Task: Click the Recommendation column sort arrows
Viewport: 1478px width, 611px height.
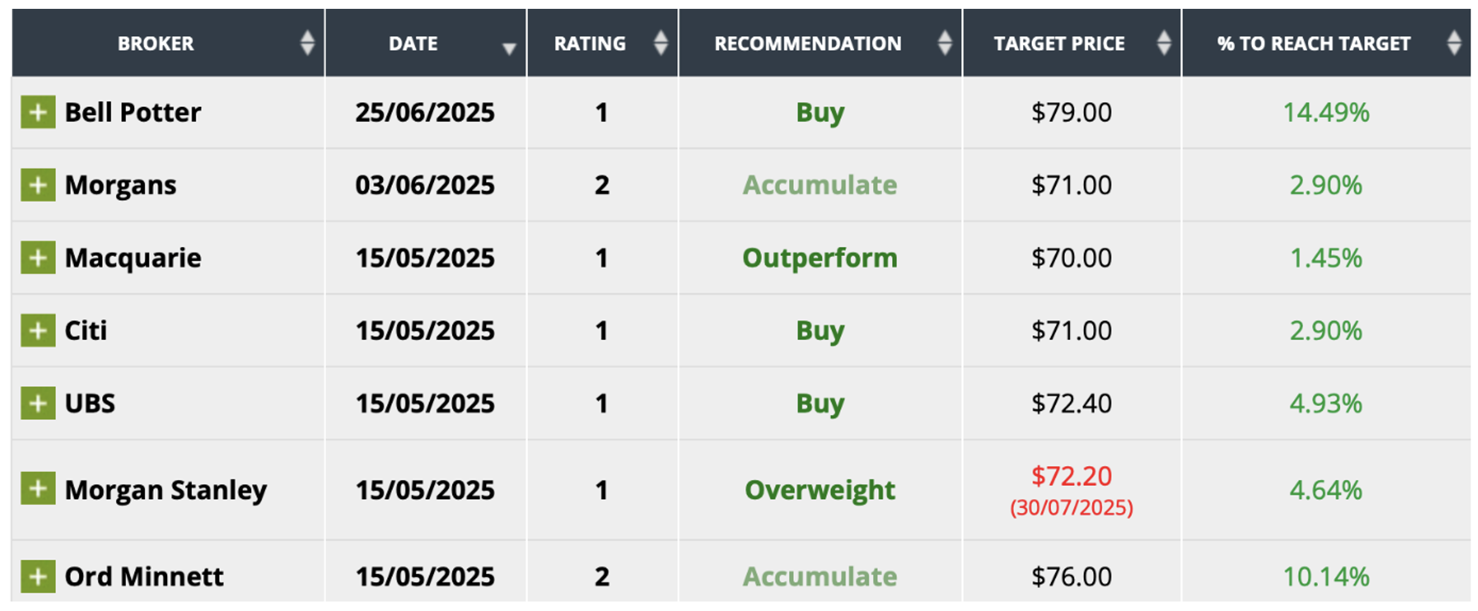Action: click(945, 43)
